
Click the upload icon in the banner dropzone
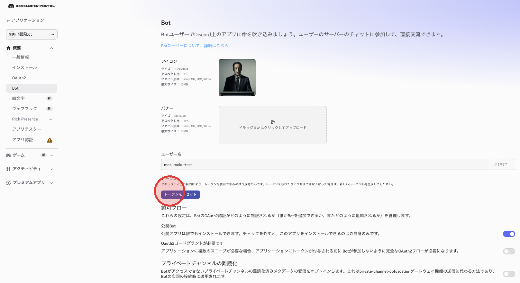pyautogui.click(x=273, y=122)
